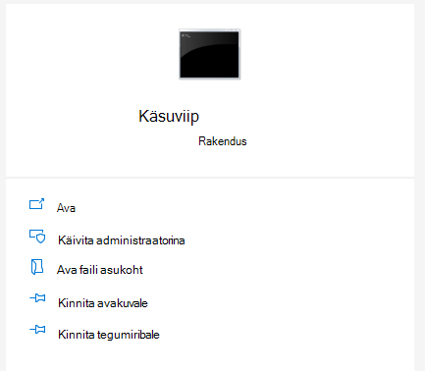Click the open-window icon beside Ava
This screenshot has height=371, width=425.
click(x=36, y=204)
